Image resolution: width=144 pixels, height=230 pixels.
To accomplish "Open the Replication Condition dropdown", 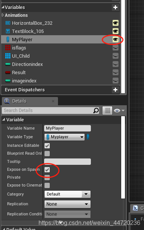I will click(67, 214).
